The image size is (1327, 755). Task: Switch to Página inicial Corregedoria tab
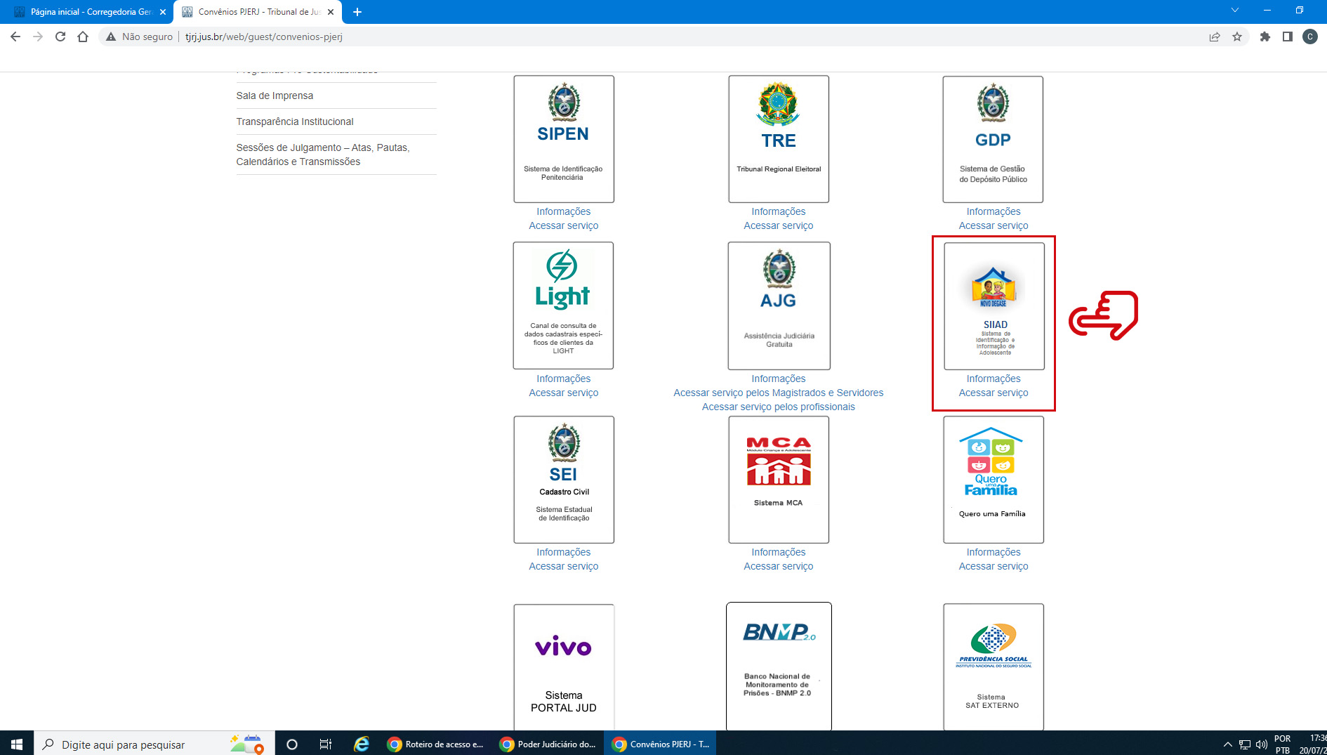[90, 12]
